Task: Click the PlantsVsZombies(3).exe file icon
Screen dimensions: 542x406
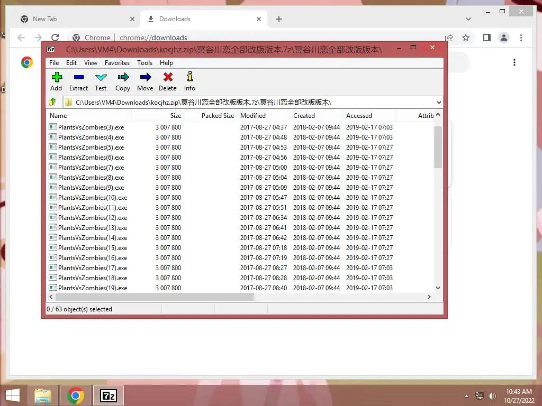Action: point(53,127)
